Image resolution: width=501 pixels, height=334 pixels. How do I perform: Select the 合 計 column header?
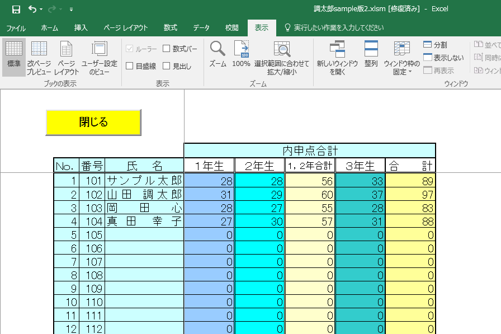point(410,166)
